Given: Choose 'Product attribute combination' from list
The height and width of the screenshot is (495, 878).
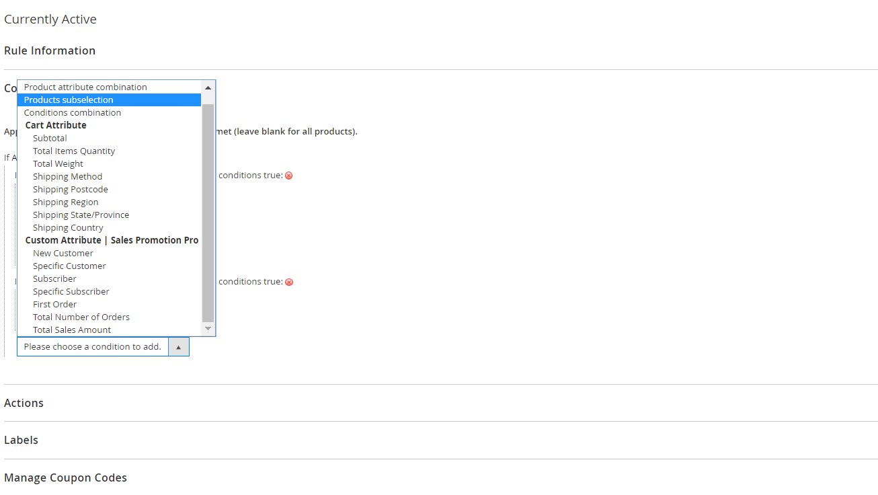Looking at the screenshot, I should 85,87.
